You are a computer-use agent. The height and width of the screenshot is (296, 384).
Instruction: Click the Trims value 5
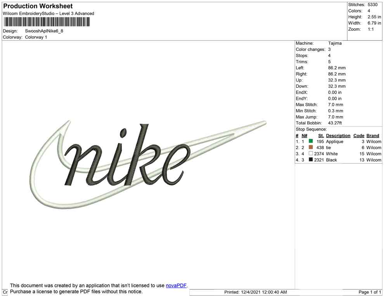click(329, 62)
